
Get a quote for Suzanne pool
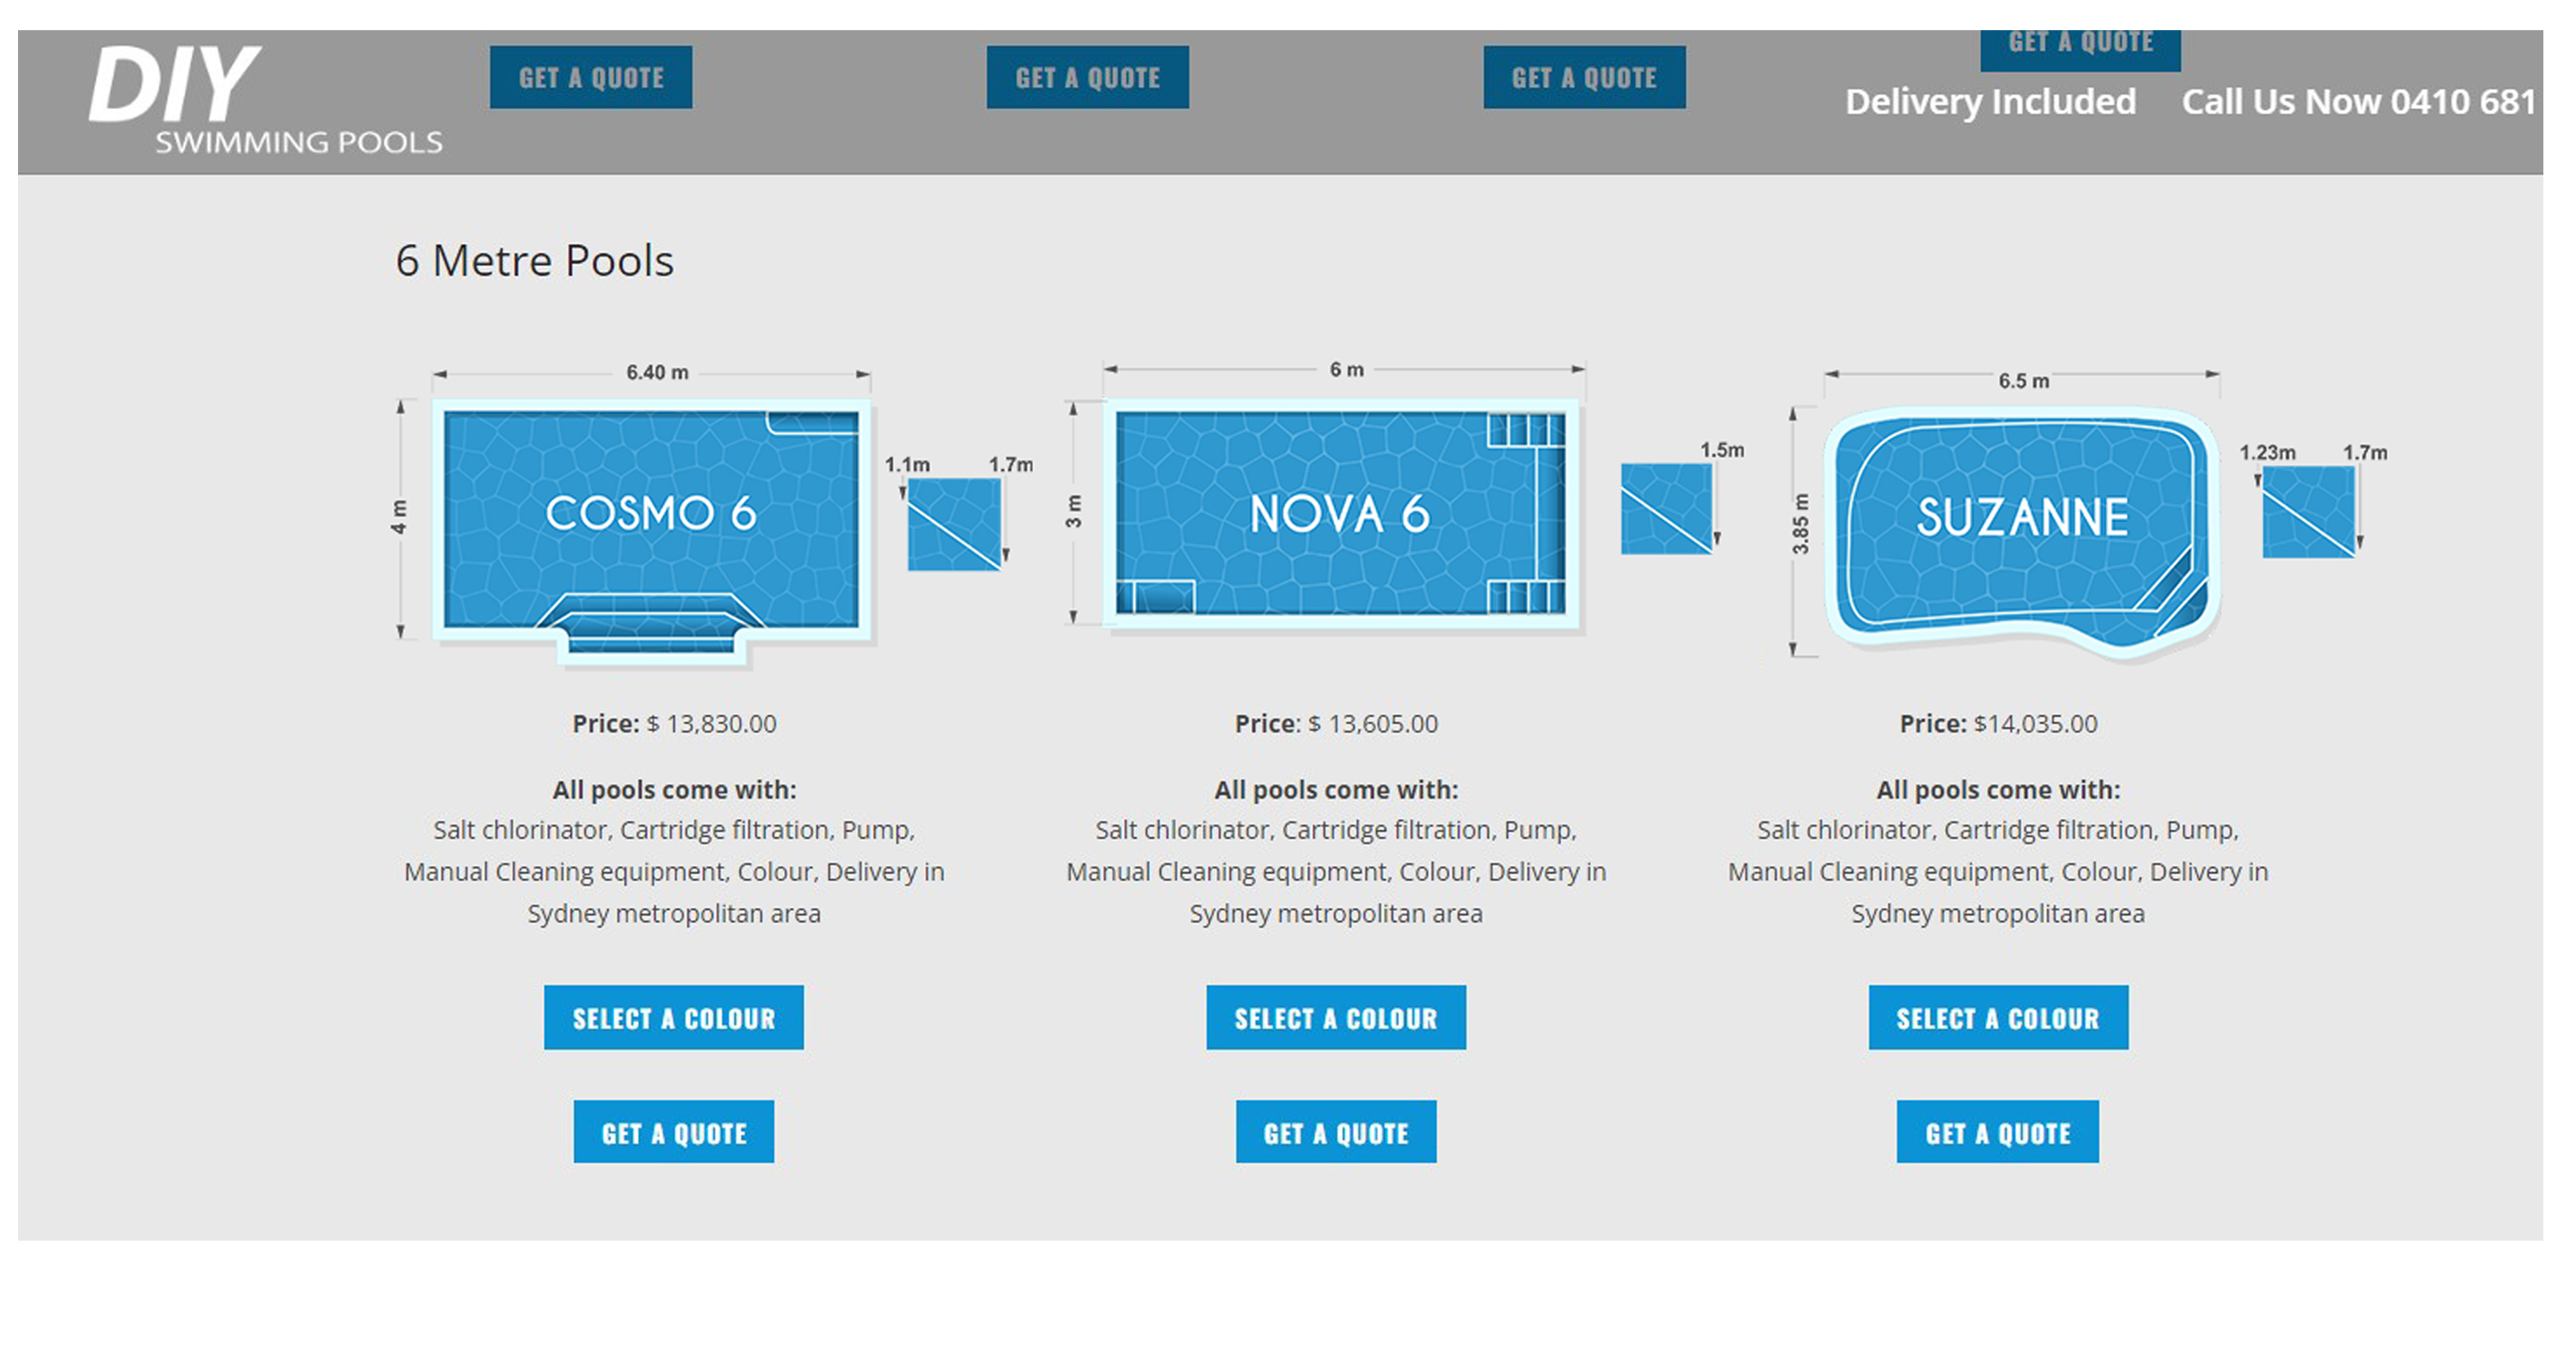[x=1997, y=1132]
